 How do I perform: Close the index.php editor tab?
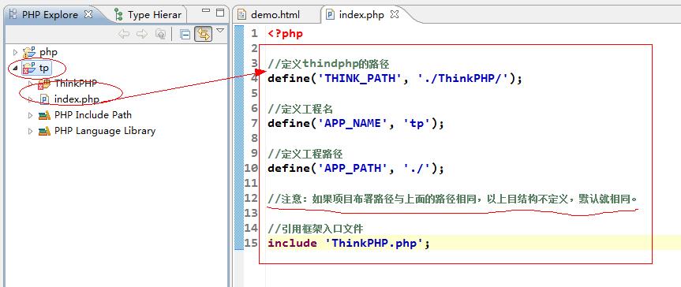[x=395, y=14]
